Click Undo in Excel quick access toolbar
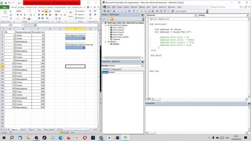251x141 pixels. [9, 3]
